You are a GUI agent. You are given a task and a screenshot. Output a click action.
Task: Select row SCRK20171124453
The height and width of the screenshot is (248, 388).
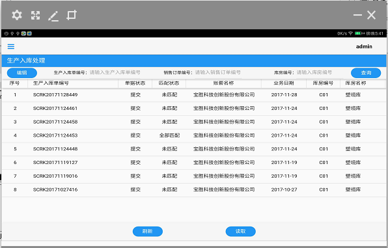tap(194, 135)
